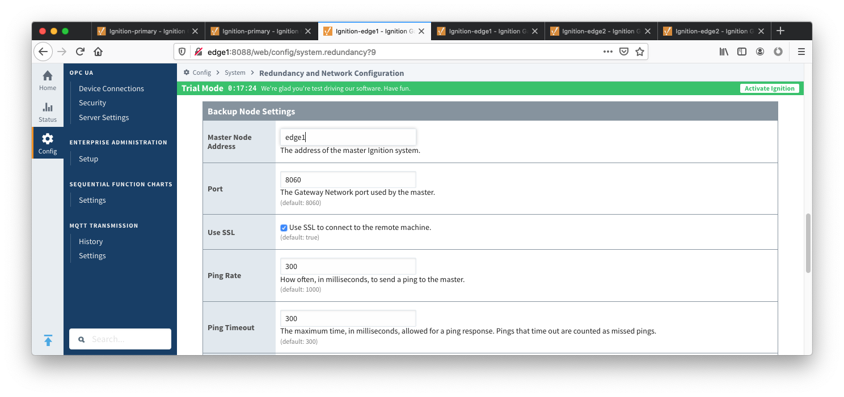Open Settings under Sequential Function Charts
The width and height of the screenshot is (844, 397).
coord(92,200)
